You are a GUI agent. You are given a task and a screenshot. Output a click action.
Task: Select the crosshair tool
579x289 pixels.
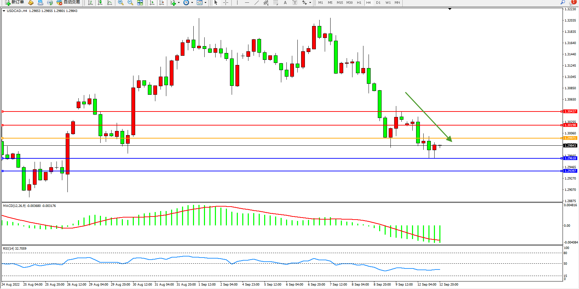(226, 2)
